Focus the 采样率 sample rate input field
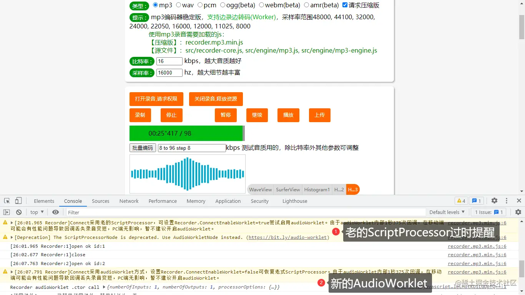The width and height of the screenshot is (525, 295). point(169,73)
